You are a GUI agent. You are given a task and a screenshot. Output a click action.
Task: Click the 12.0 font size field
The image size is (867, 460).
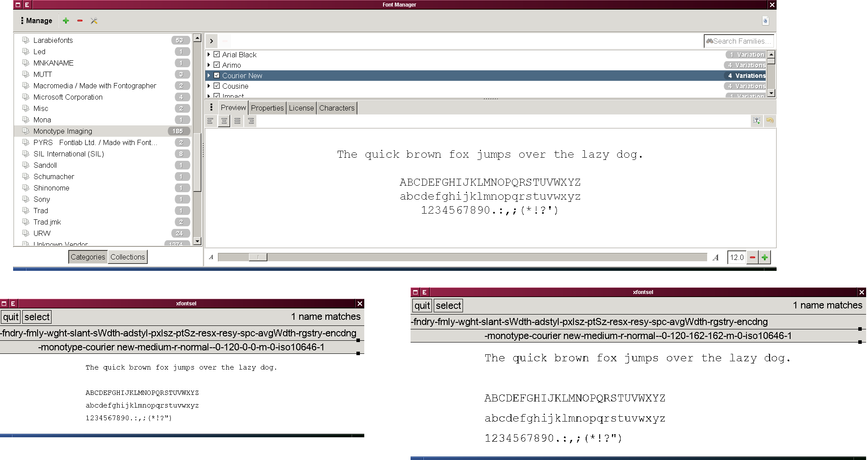coord(736,257)
